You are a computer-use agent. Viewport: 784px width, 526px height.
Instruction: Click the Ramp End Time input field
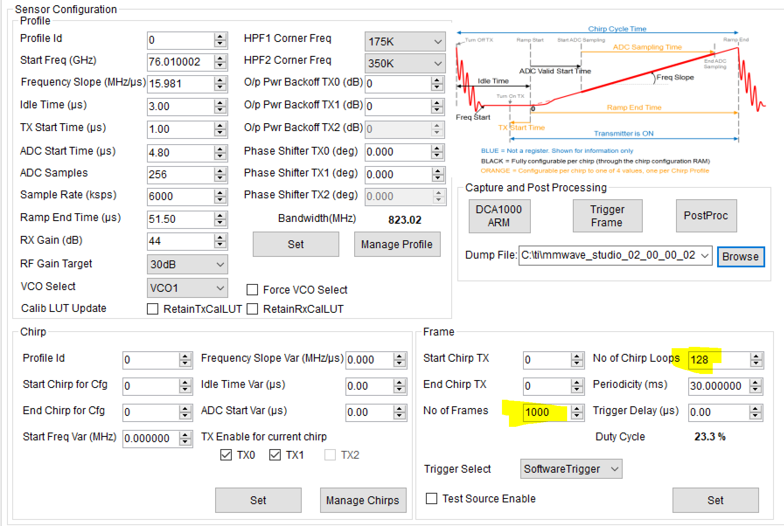pos(181,219)
